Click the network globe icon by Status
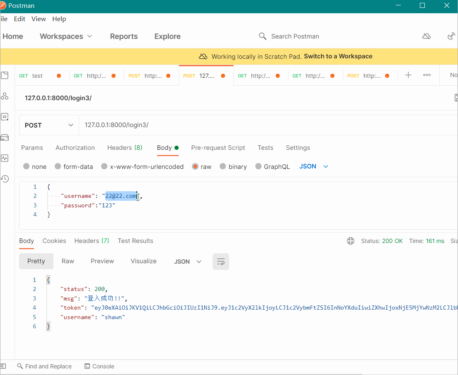 (x=351, y=241)
